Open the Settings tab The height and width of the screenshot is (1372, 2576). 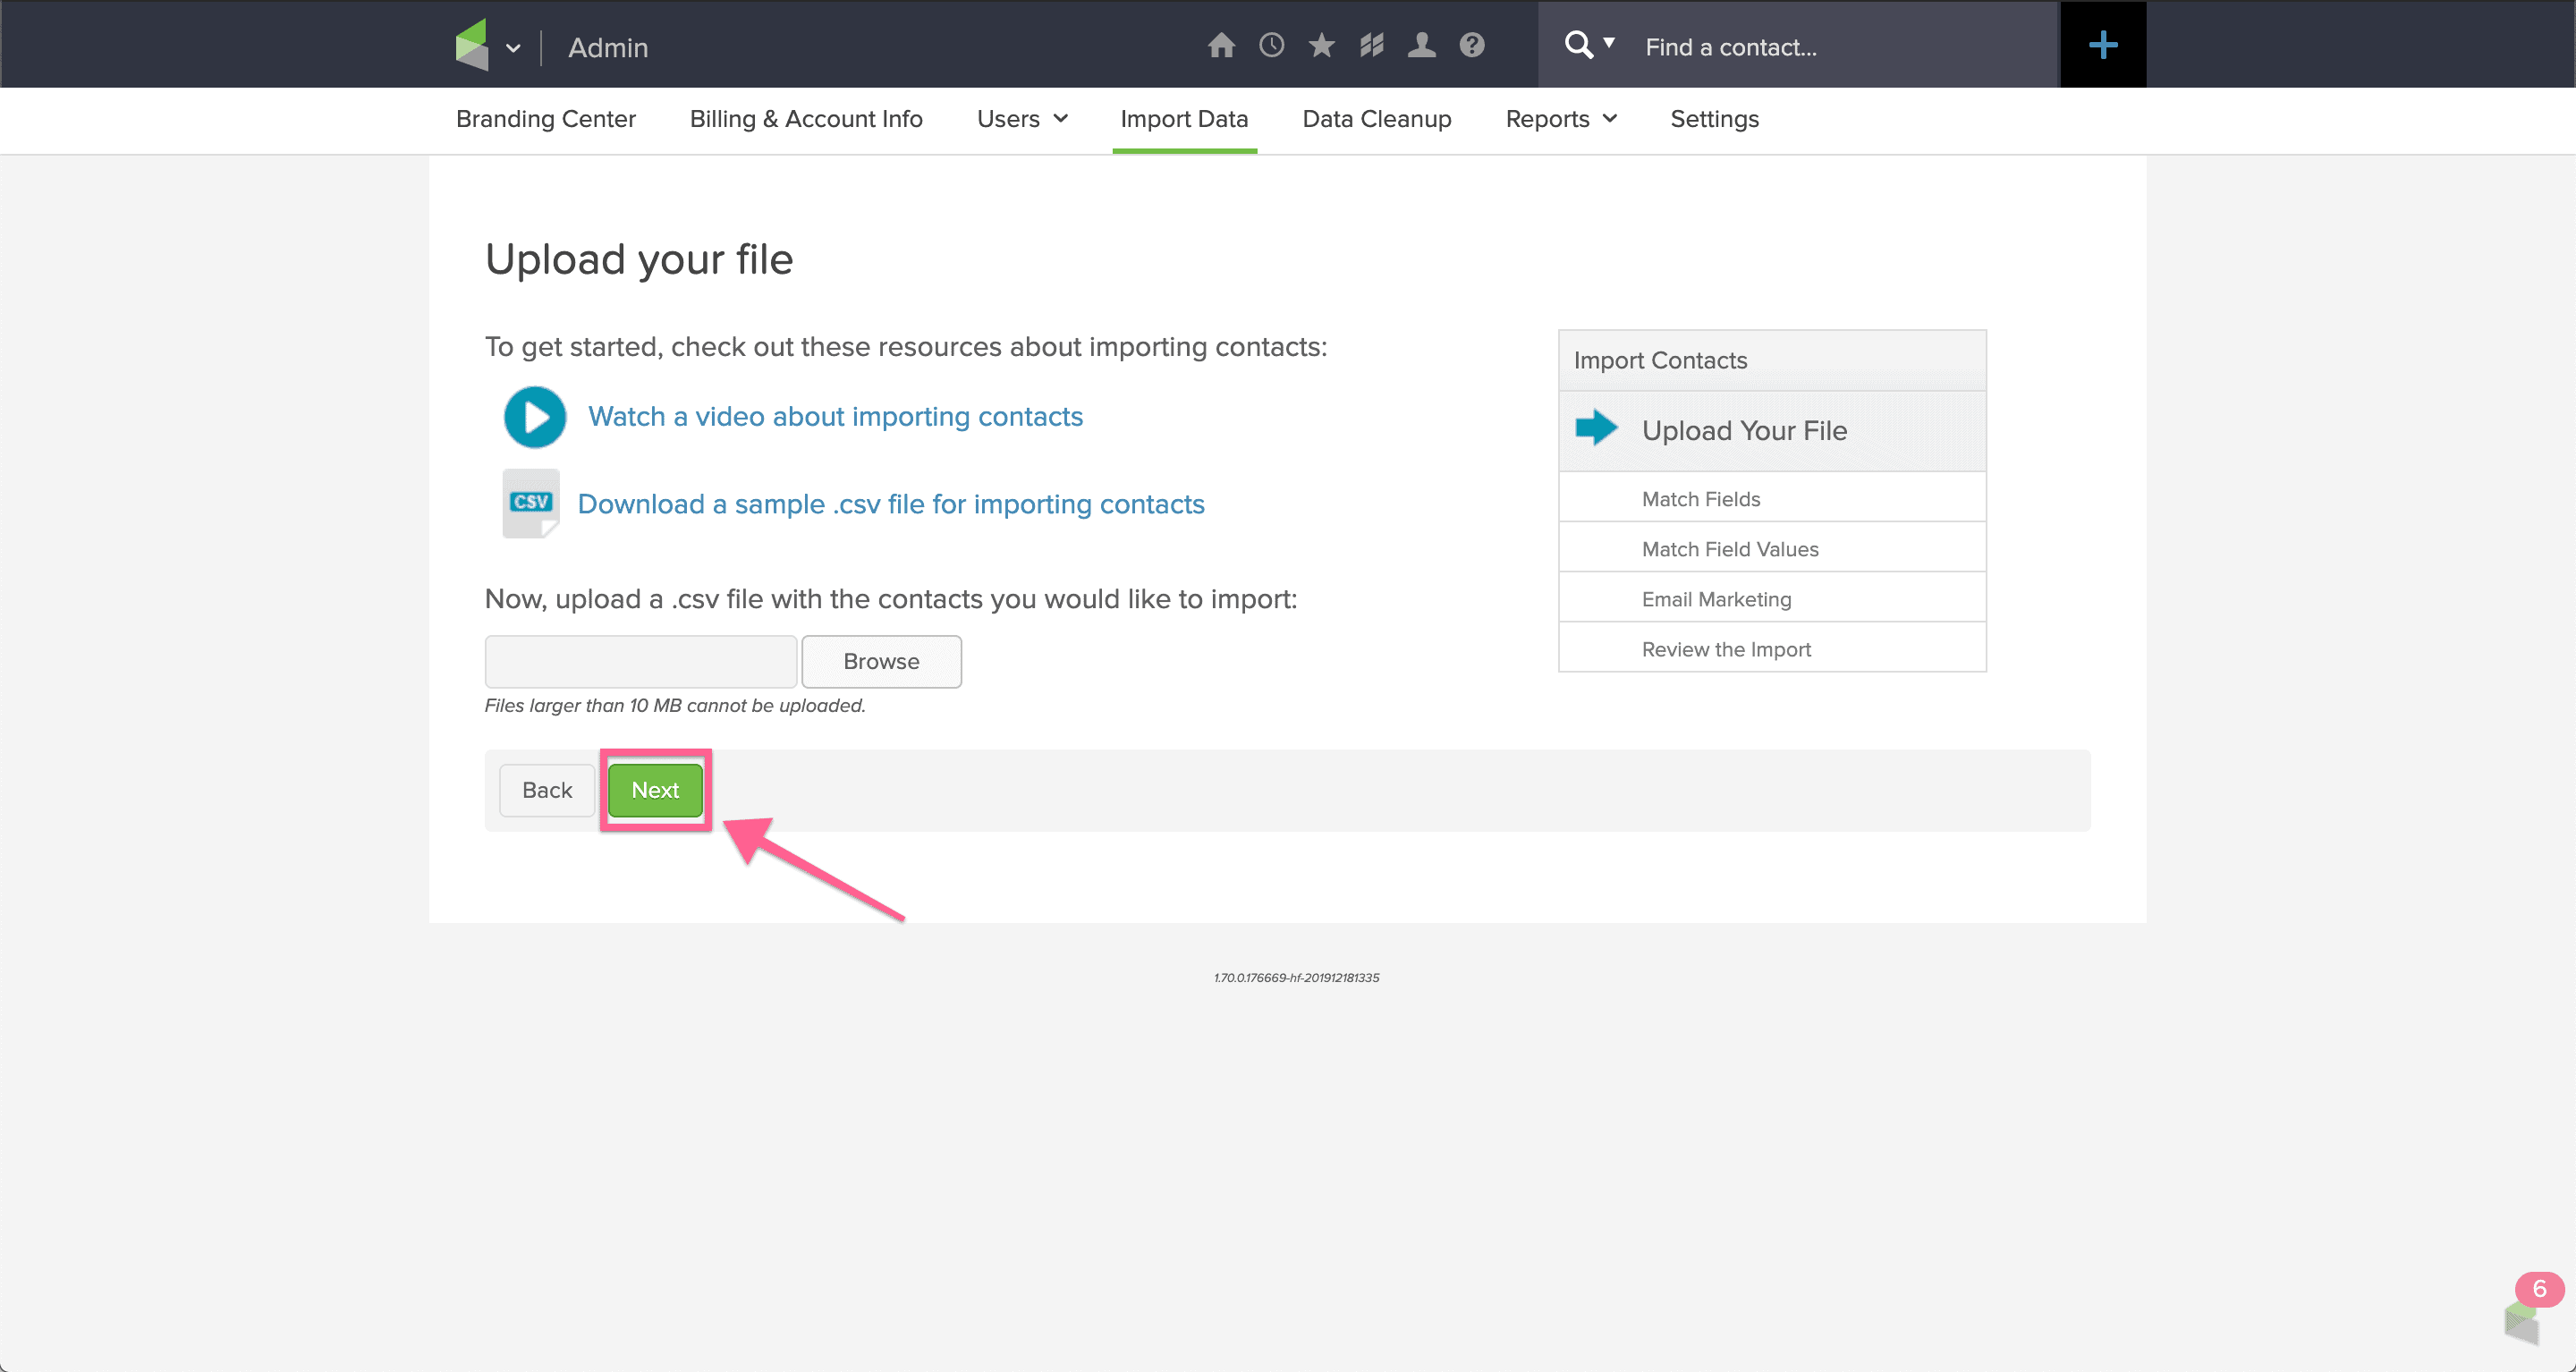(x=1714, y=119)
